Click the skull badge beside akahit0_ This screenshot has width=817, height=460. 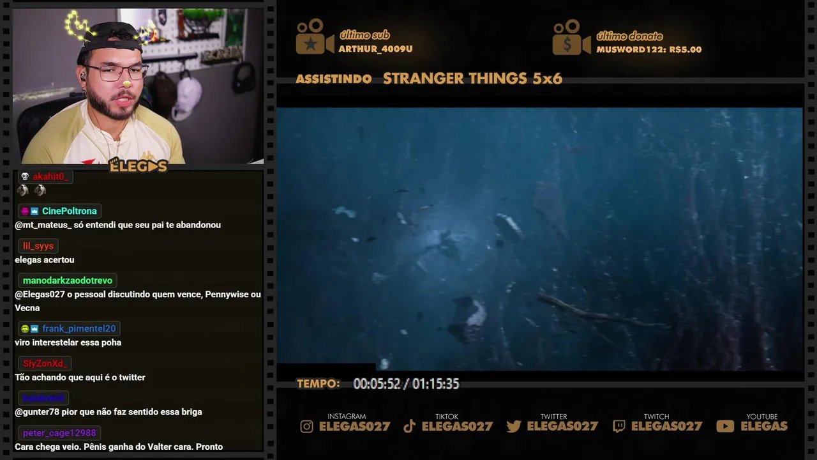coord(25,176)
